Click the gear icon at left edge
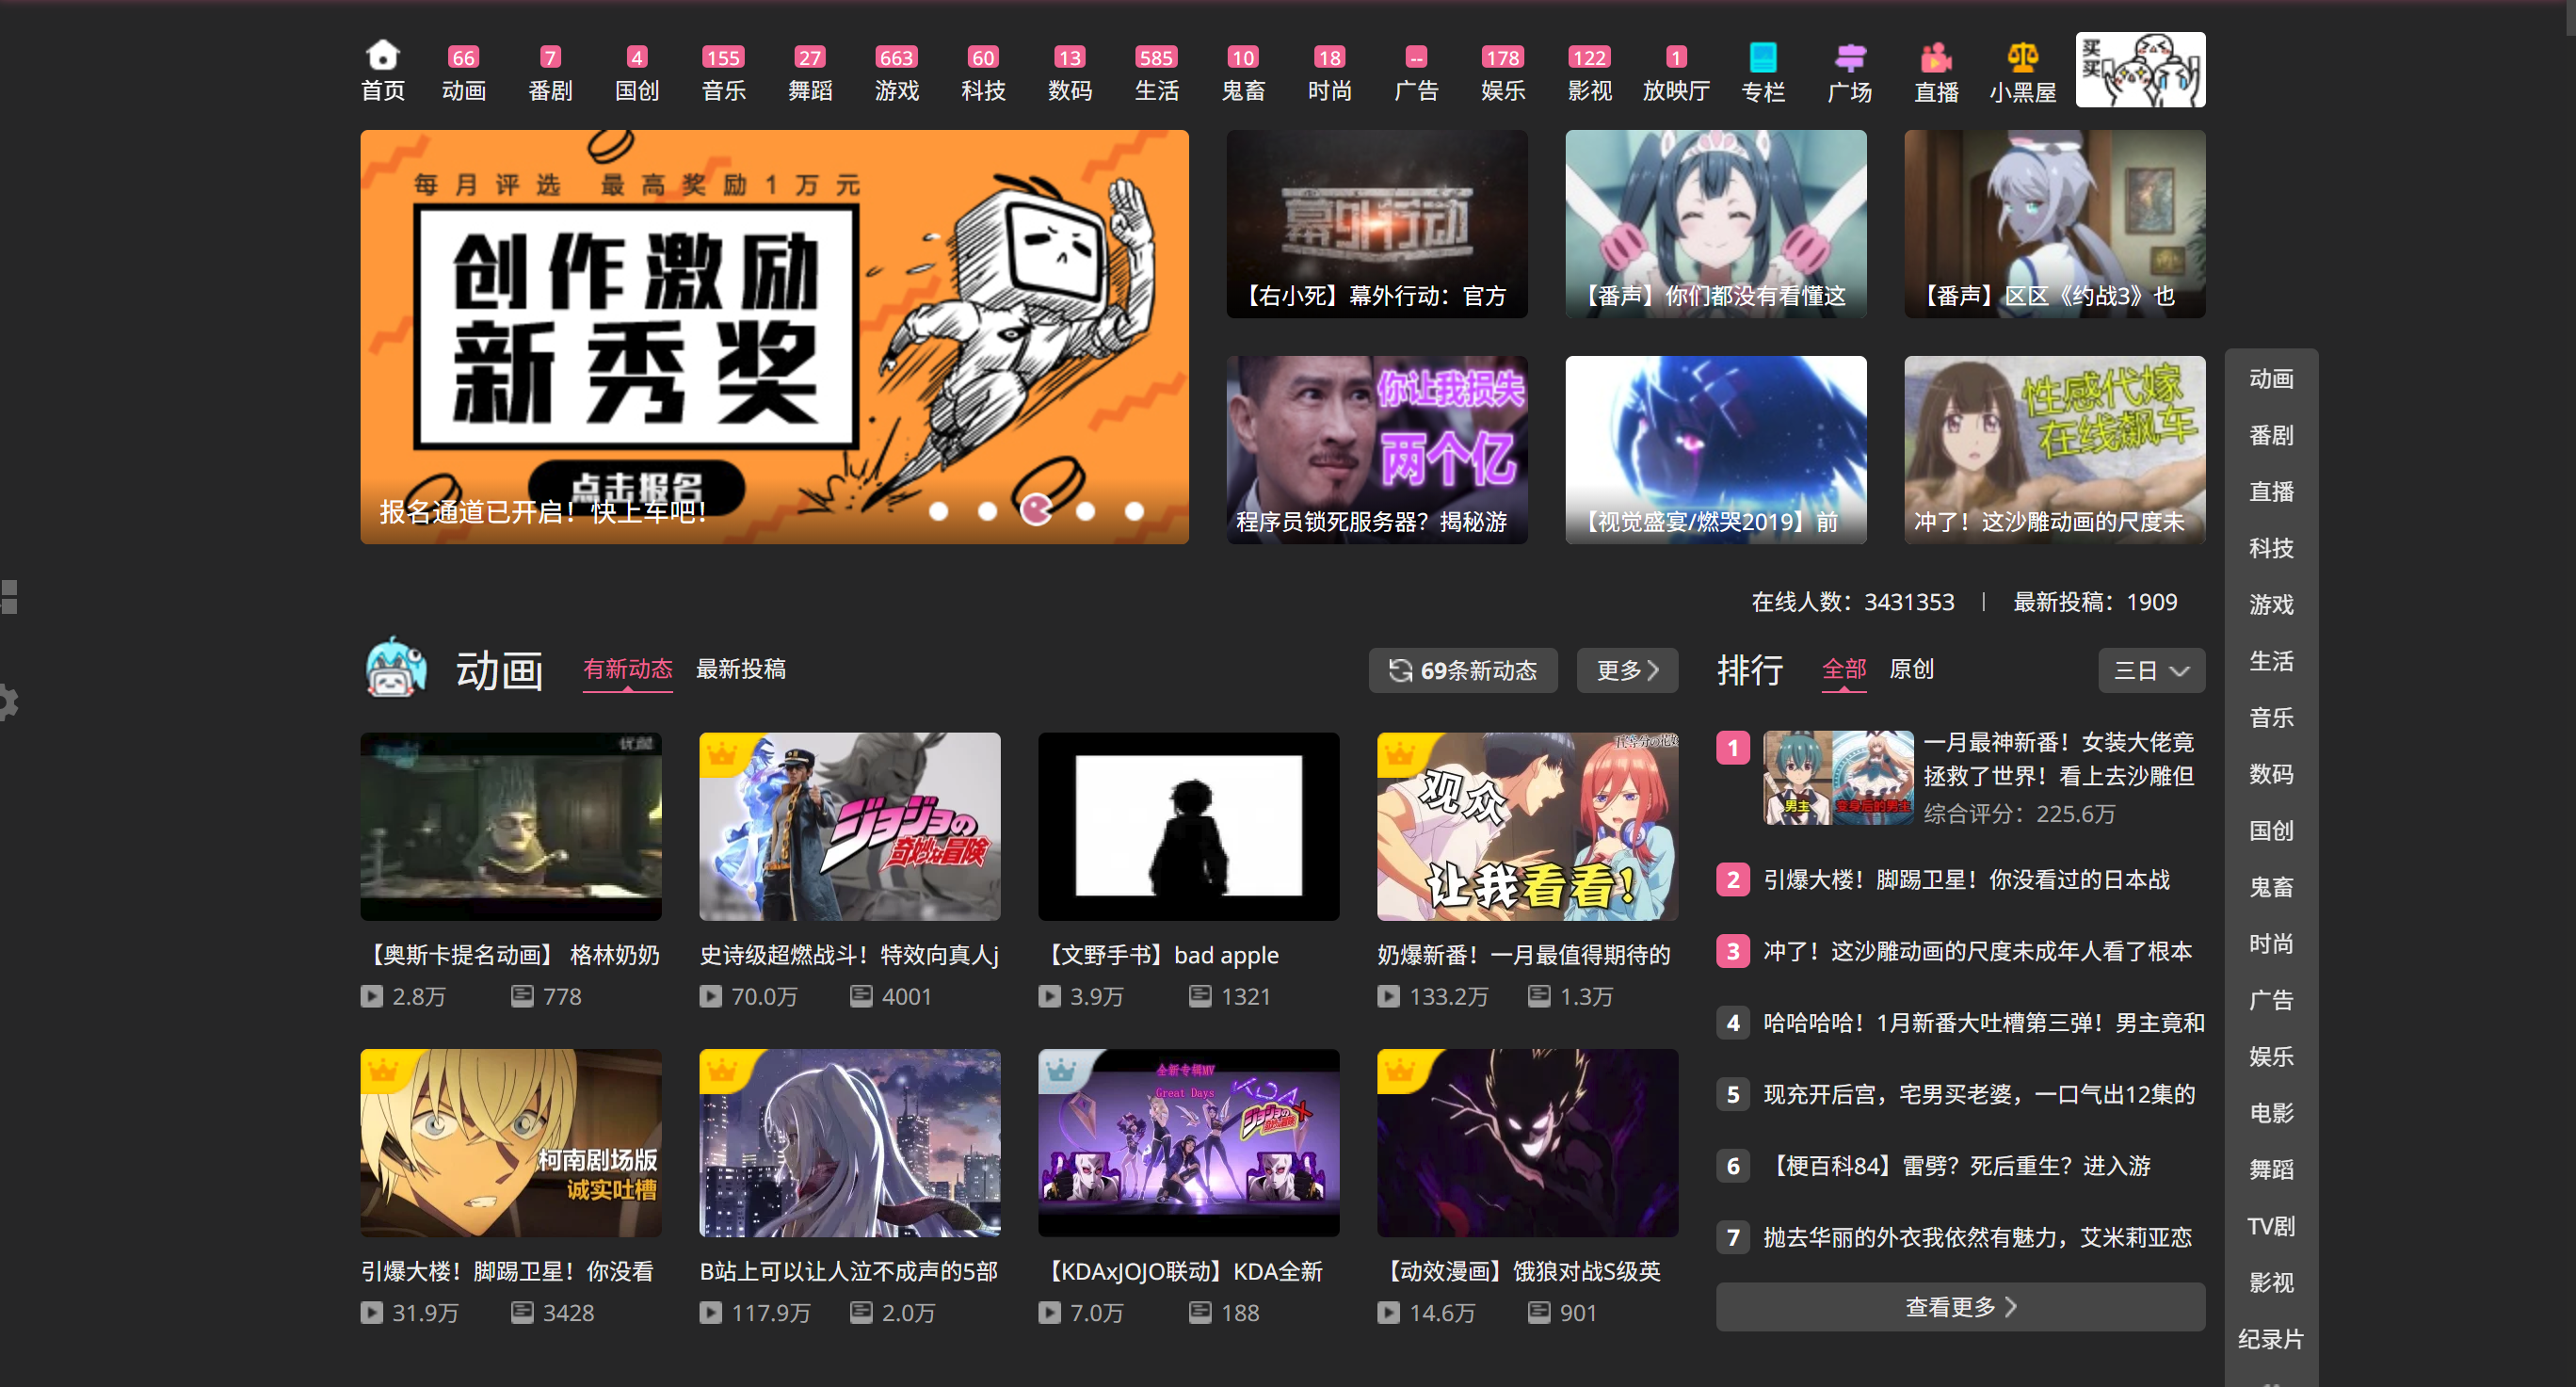Viewport: 2576px width, 1387px height. 8,702
